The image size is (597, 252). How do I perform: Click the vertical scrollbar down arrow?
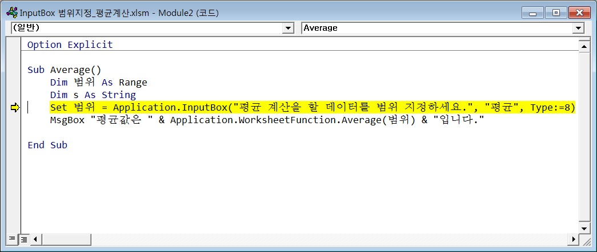point(584,228)
